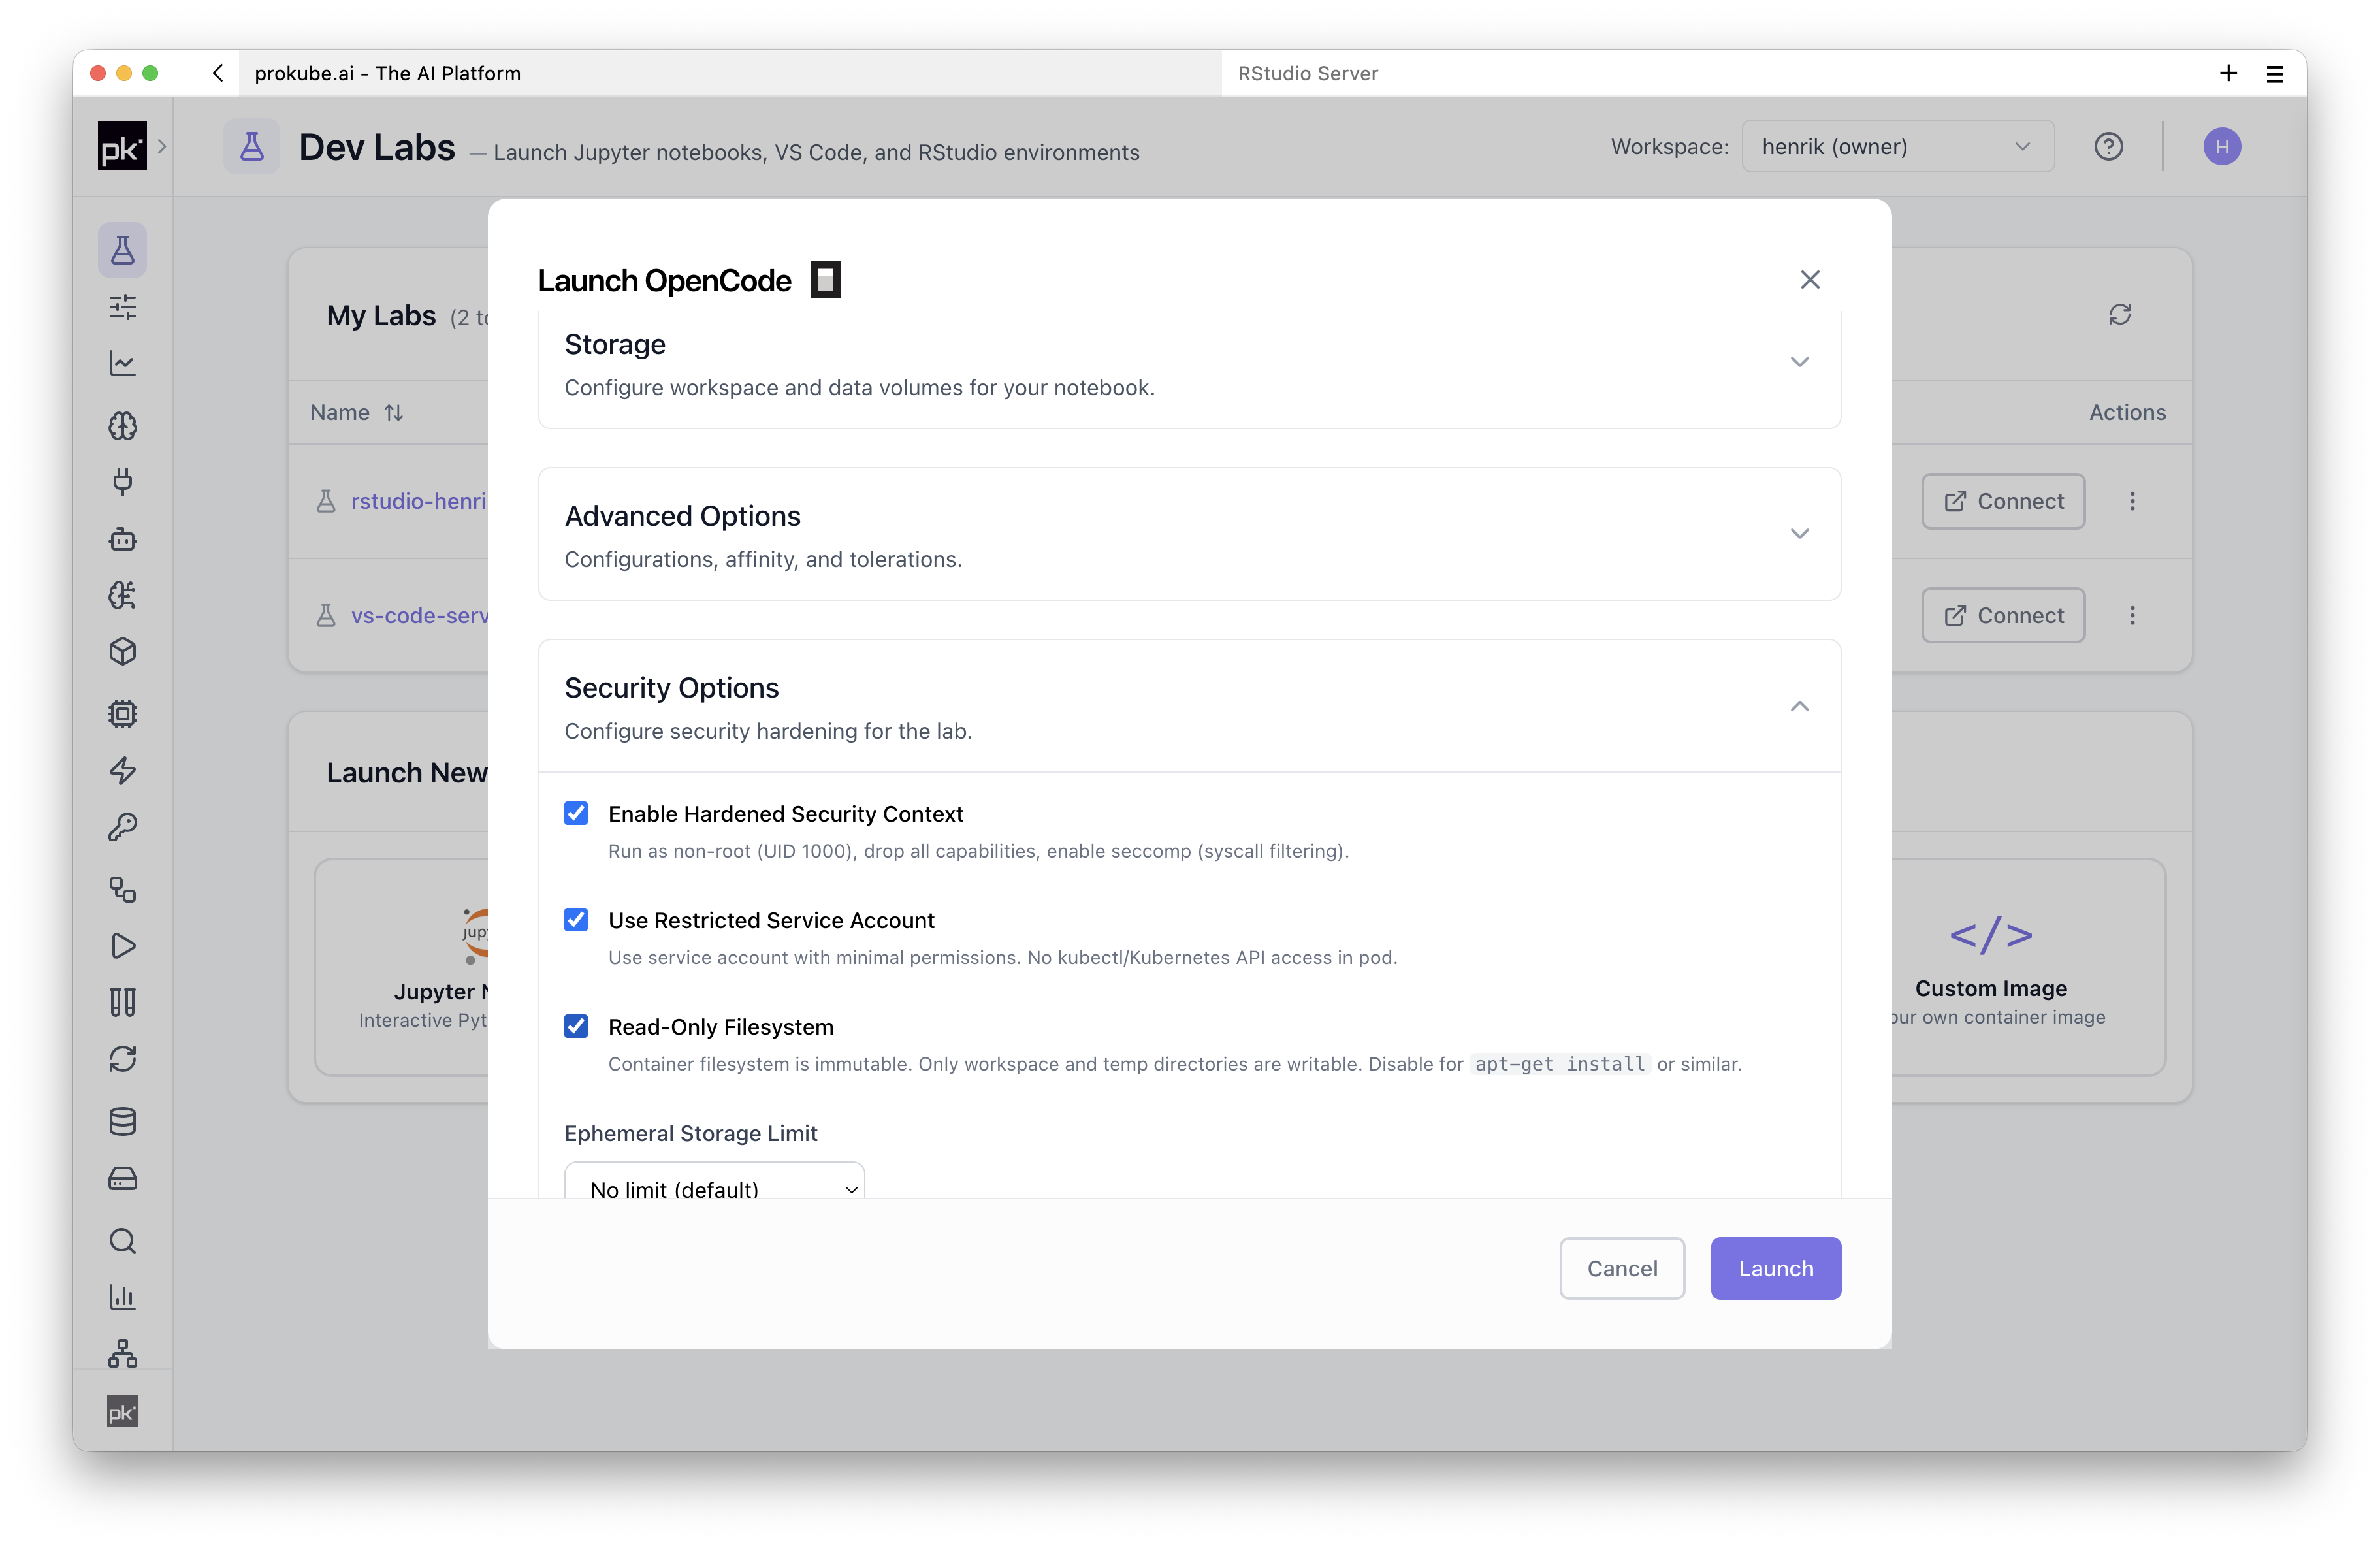Refresh the My Labs list

[x=2119, y=314]
